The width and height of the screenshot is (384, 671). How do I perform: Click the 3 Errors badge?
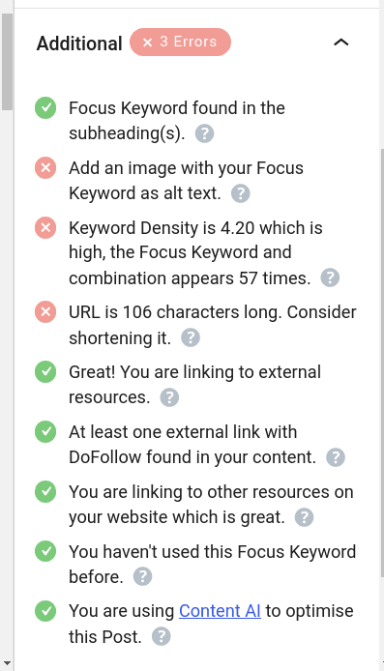pos(180,42)
